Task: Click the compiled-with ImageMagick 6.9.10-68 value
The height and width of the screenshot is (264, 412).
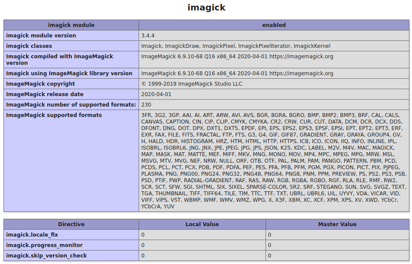Action: pos(237,57)
